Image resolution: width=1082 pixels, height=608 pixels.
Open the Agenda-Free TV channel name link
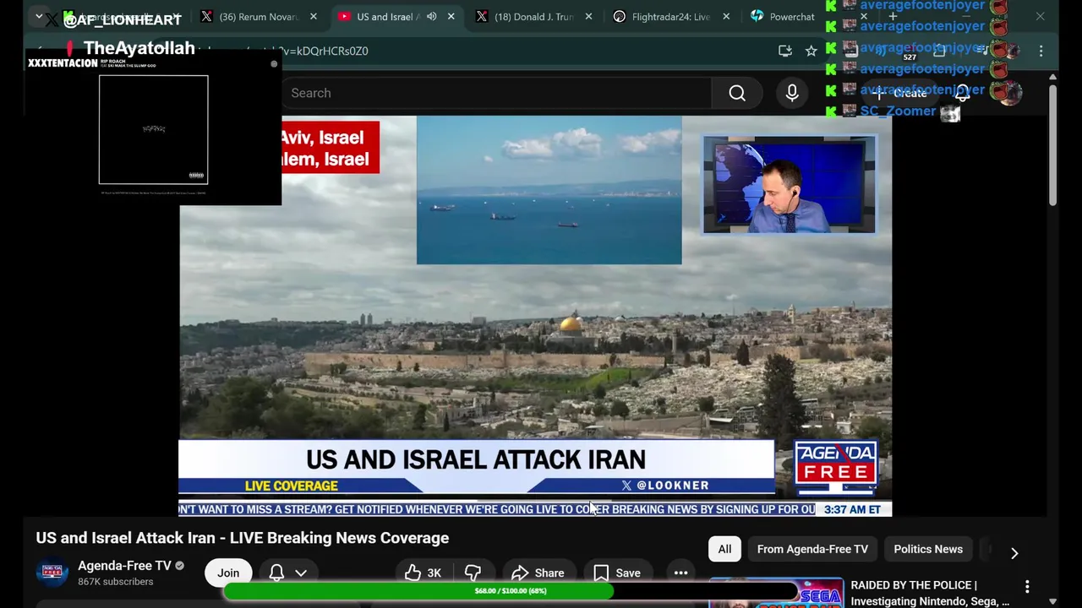click(124, 566)
